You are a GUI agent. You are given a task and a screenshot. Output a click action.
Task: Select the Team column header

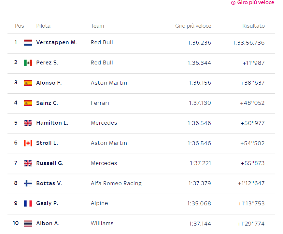tap(97, 26)
